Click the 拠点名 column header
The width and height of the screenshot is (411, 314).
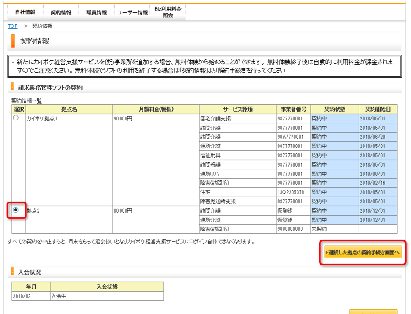[x=69, y=109]
